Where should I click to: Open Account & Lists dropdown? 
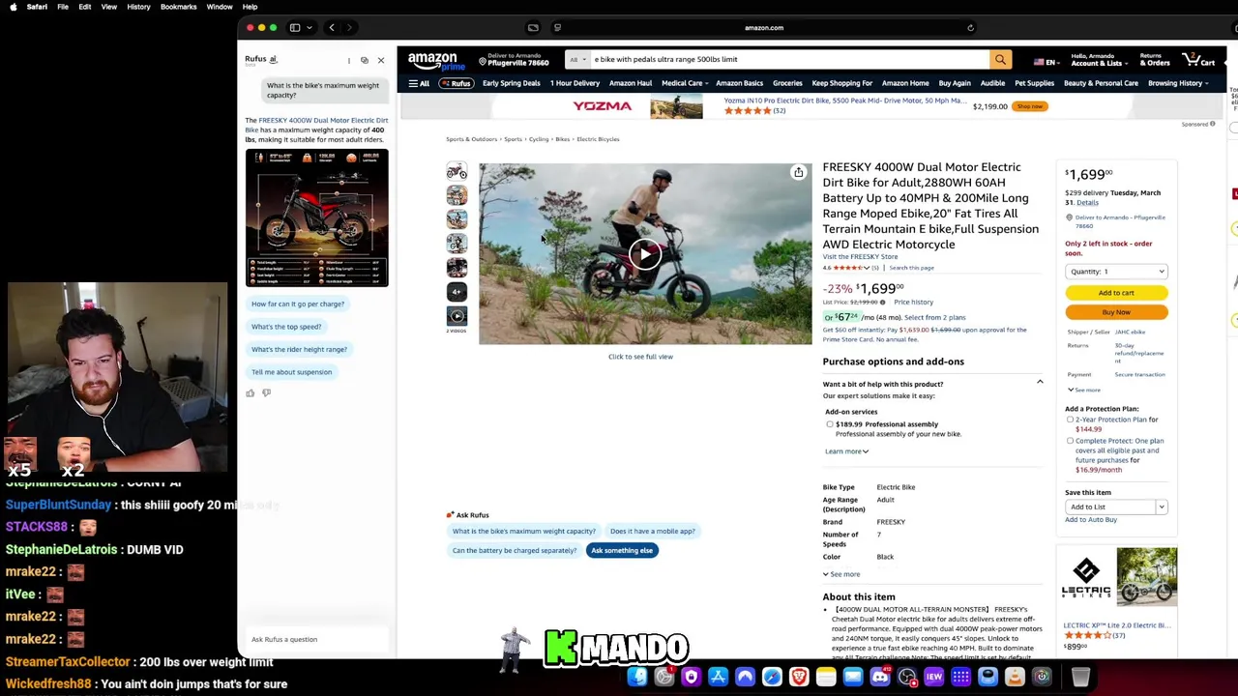point(1096,60)
